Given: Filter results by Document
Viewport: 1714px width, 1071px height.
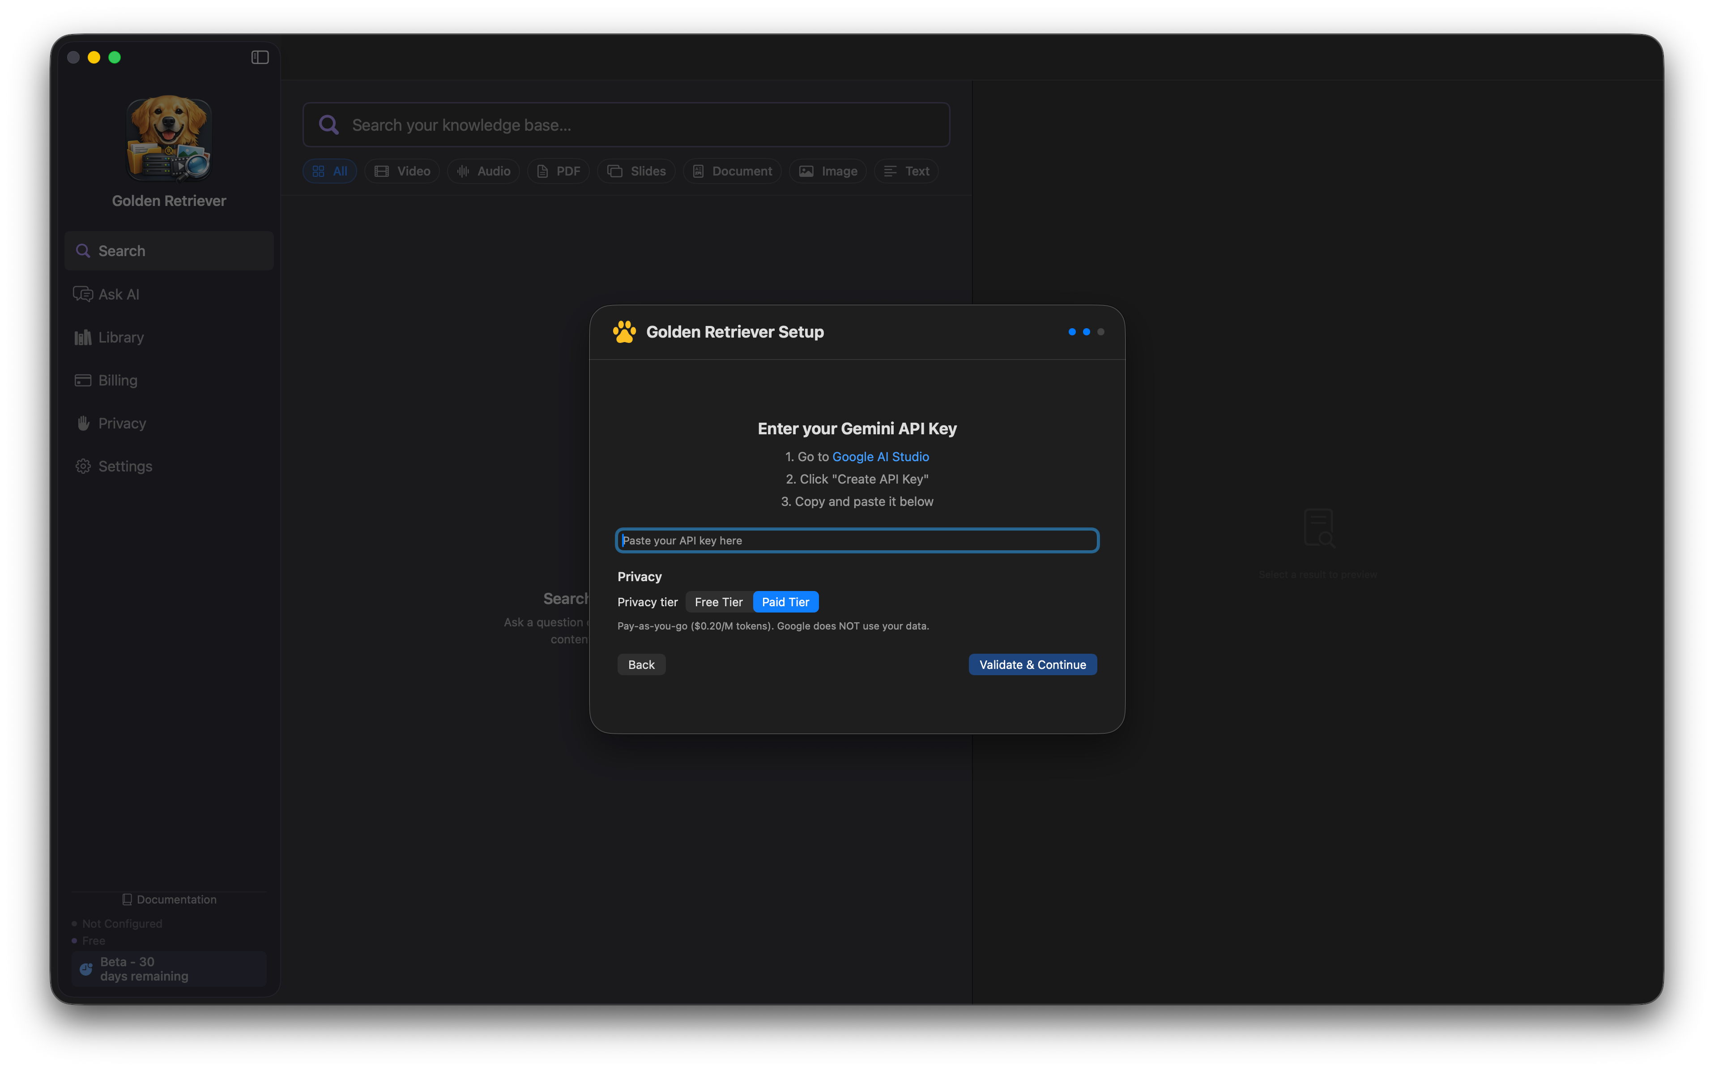Looking at the screenshot, I should point(732,171).
